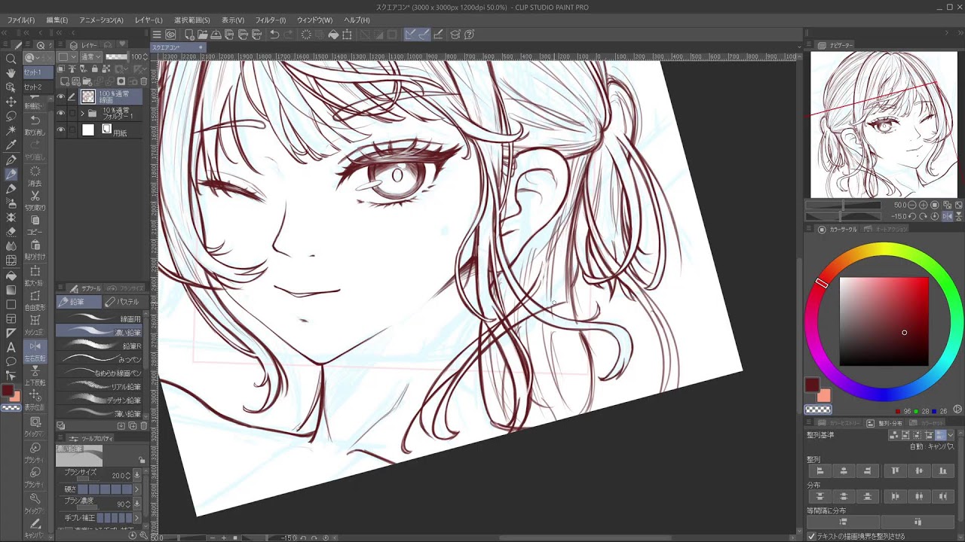The width and height of the screenshot is (965, 542).
Task: Click the Flip Horizontal (左右反転) quick access button
Action: point(35,350)
